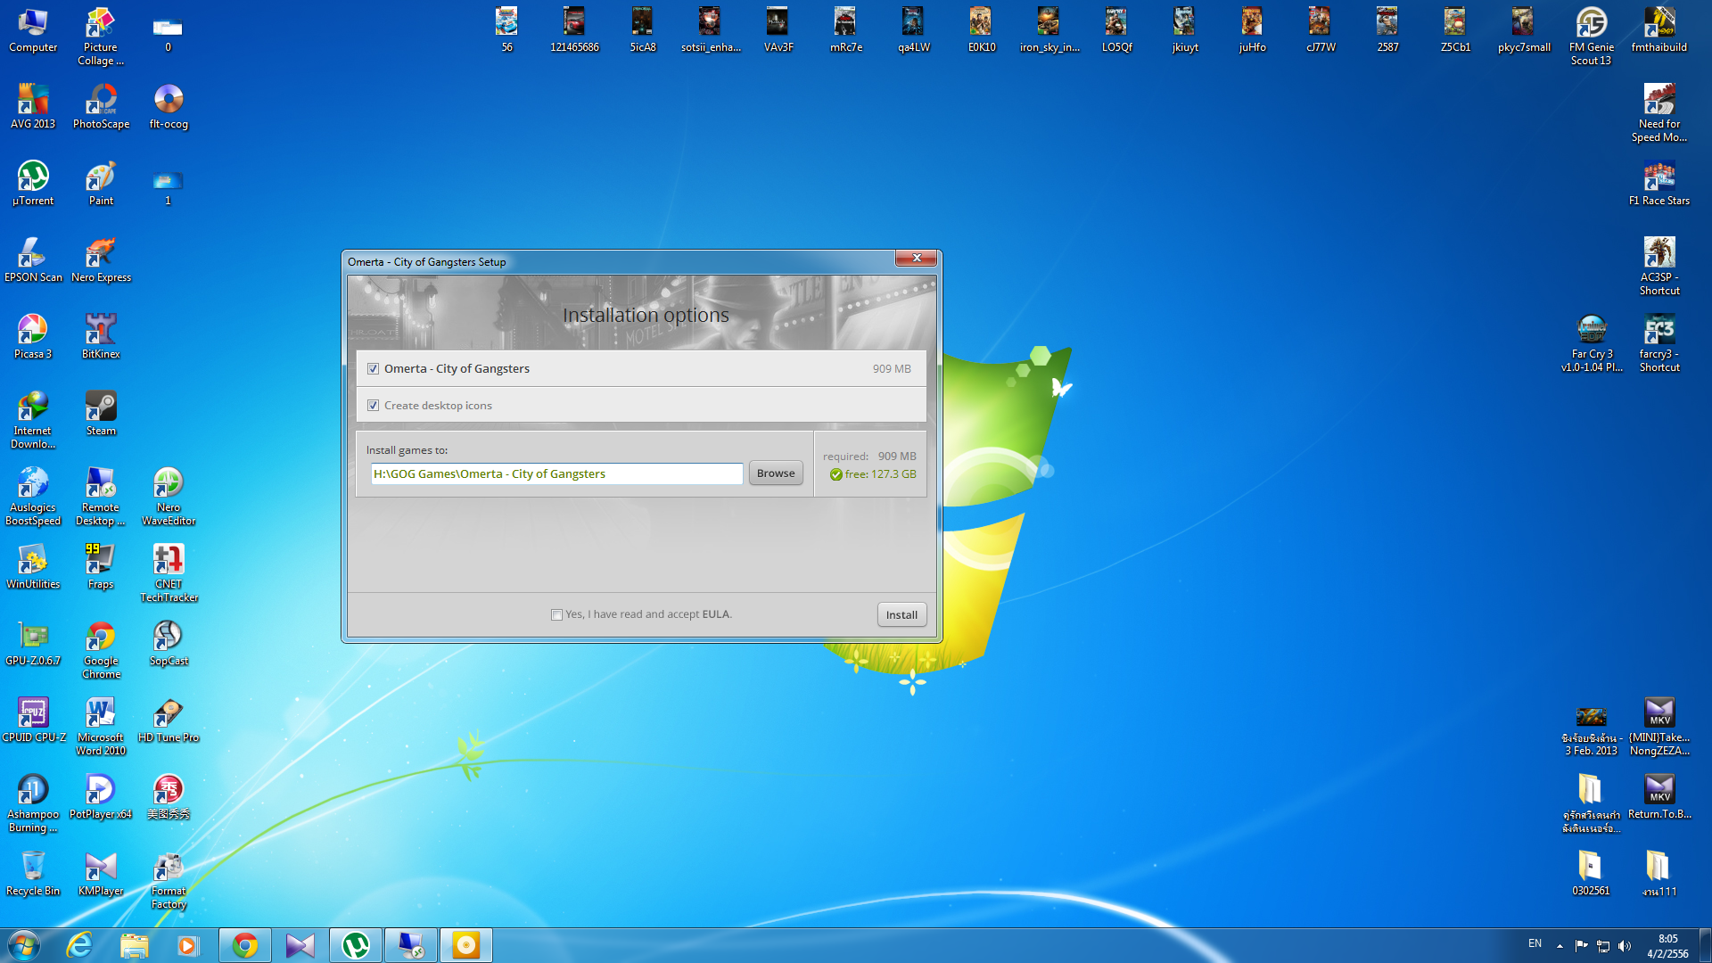Check the accept EULA checkbox
The image size is (1712, 963).
[556, 614]
